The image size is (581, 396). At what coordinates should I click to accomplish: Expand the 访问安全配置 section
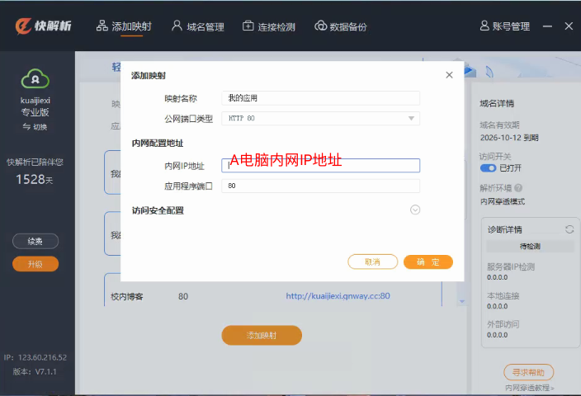coord(415,210)
